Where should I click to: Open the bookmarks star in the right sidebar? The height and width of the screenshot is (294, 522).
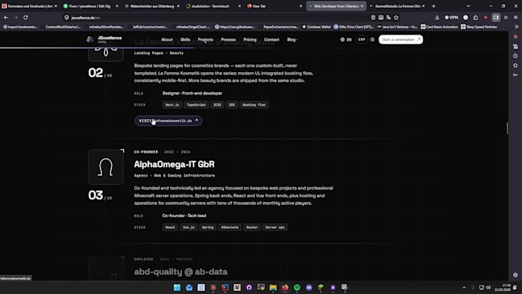pos(515,65)
